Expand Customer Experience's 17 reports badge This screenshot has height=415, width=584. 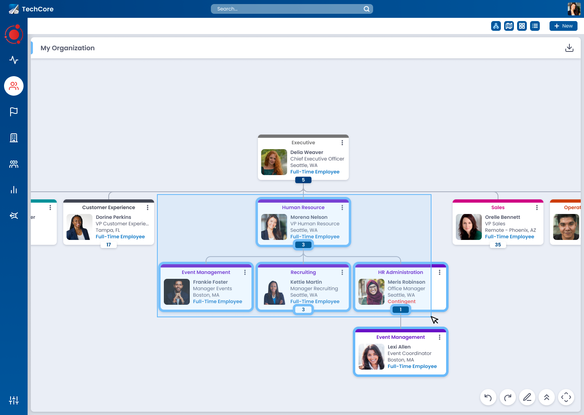(x=109, y=245)
